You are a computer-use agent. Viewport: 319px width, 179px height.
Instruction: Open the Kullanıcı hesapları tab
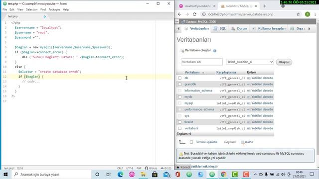pyautogui.click(x=269, y=29)
